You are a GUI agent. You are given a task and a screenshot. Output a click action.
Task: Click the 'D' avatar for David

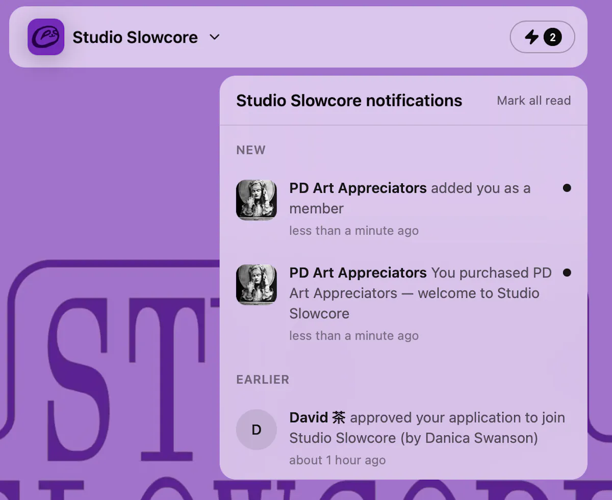(x=257, y=430)
